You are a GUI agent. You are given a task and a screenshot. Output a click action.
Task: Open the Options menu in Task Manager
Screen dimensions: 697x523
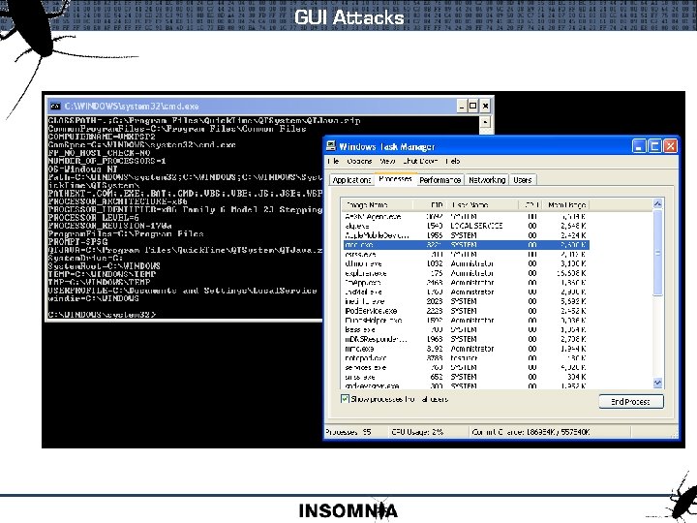(x=359, y=161)
